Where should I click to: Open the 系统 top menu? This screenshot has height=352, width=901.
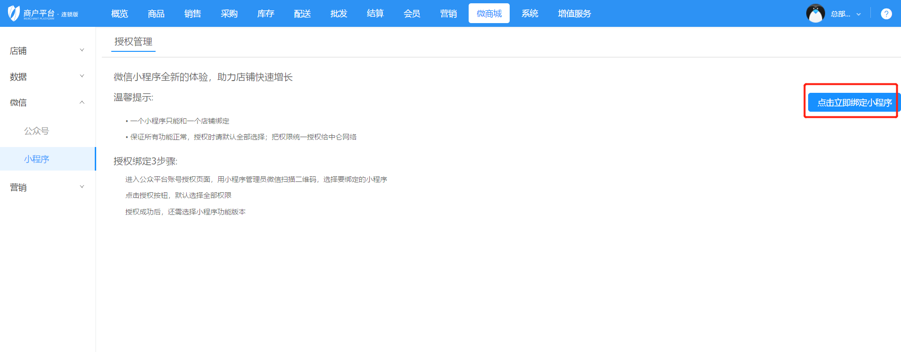(529, 14)
